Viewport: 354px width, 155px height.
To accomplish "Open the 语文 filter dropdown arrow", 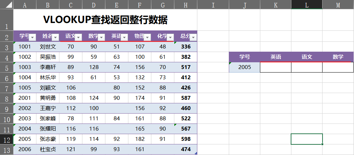I will click(79, 37).
